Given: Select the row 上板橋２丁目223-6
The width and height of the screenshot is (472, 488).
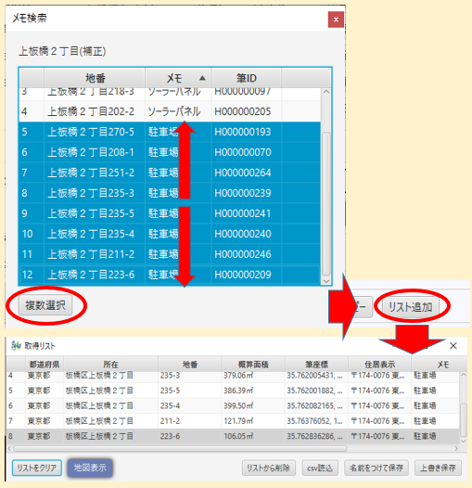Looking at the screenshot, I should click(x=170, y=275).
